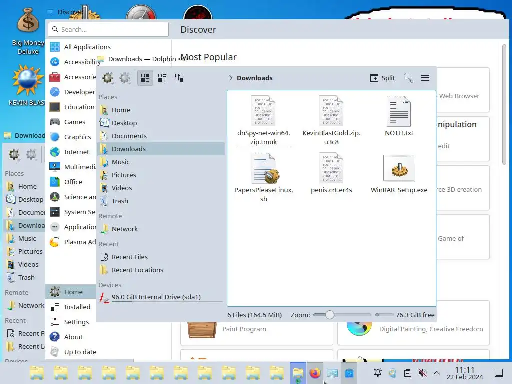The width and height of the screenshot is (512, 384).
Task: Switch front Dolphin to Compact view mode
Action: 162,78
